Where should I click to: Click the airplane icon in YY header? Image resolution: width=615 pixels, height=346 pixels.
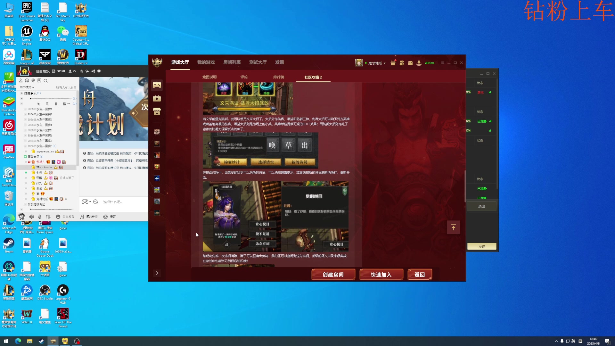click(87, 71)
